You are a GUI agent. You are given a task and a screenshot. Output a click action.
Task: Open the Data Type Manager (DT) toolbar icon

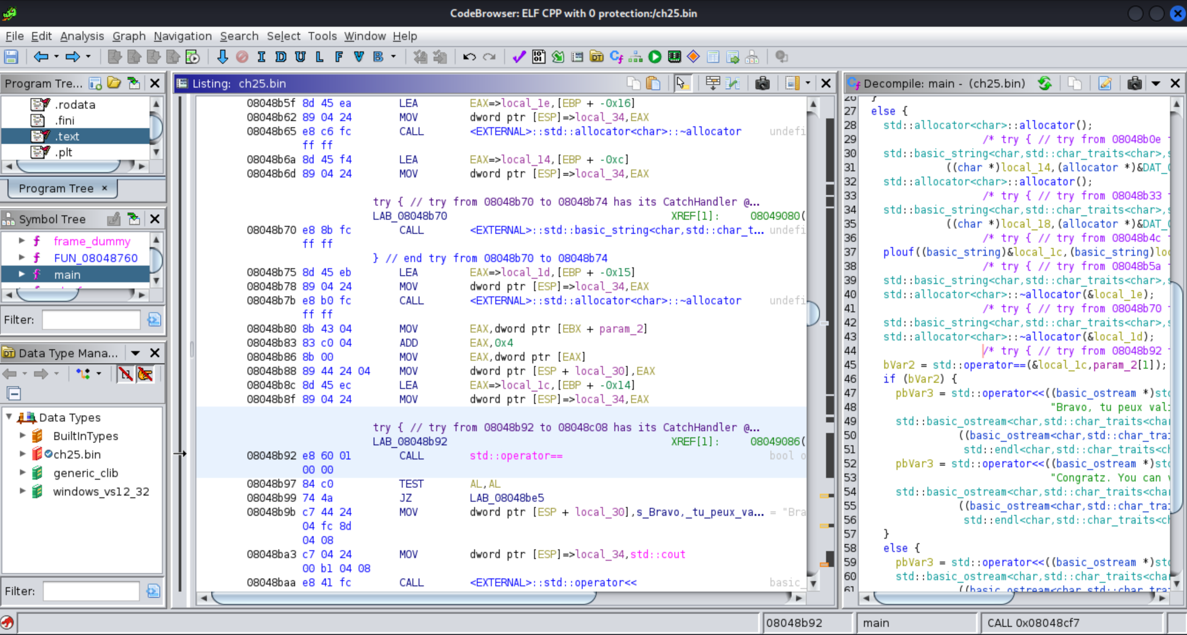coord(596,57)
